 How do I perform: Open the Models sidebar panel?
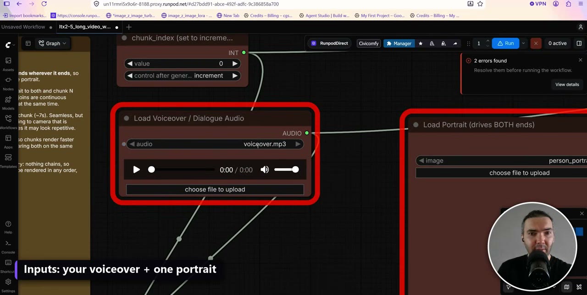pos(8,102)
